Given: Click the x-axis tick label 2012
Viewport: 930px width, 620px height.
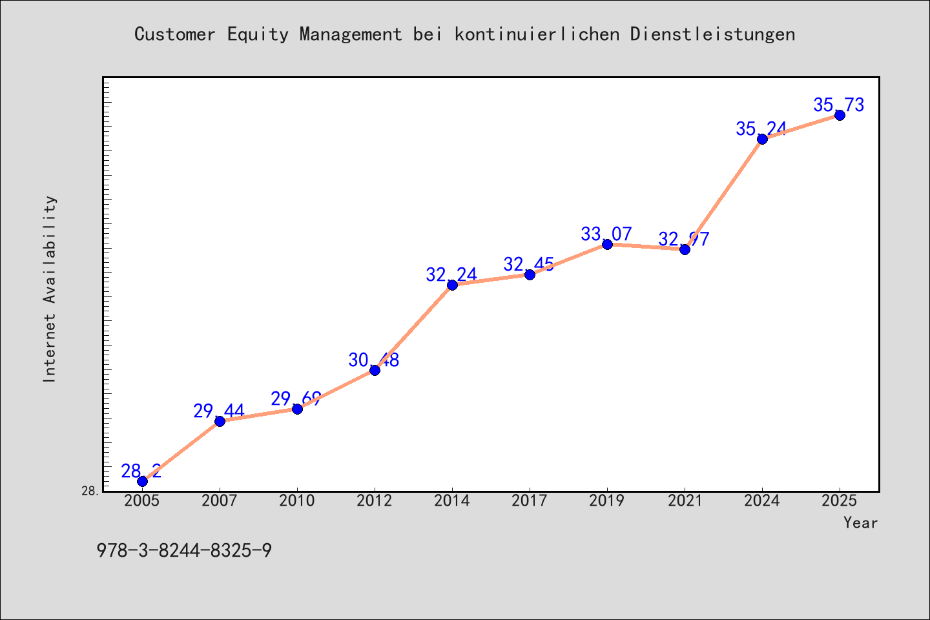Looking at the screenshot, I should 375,501.
